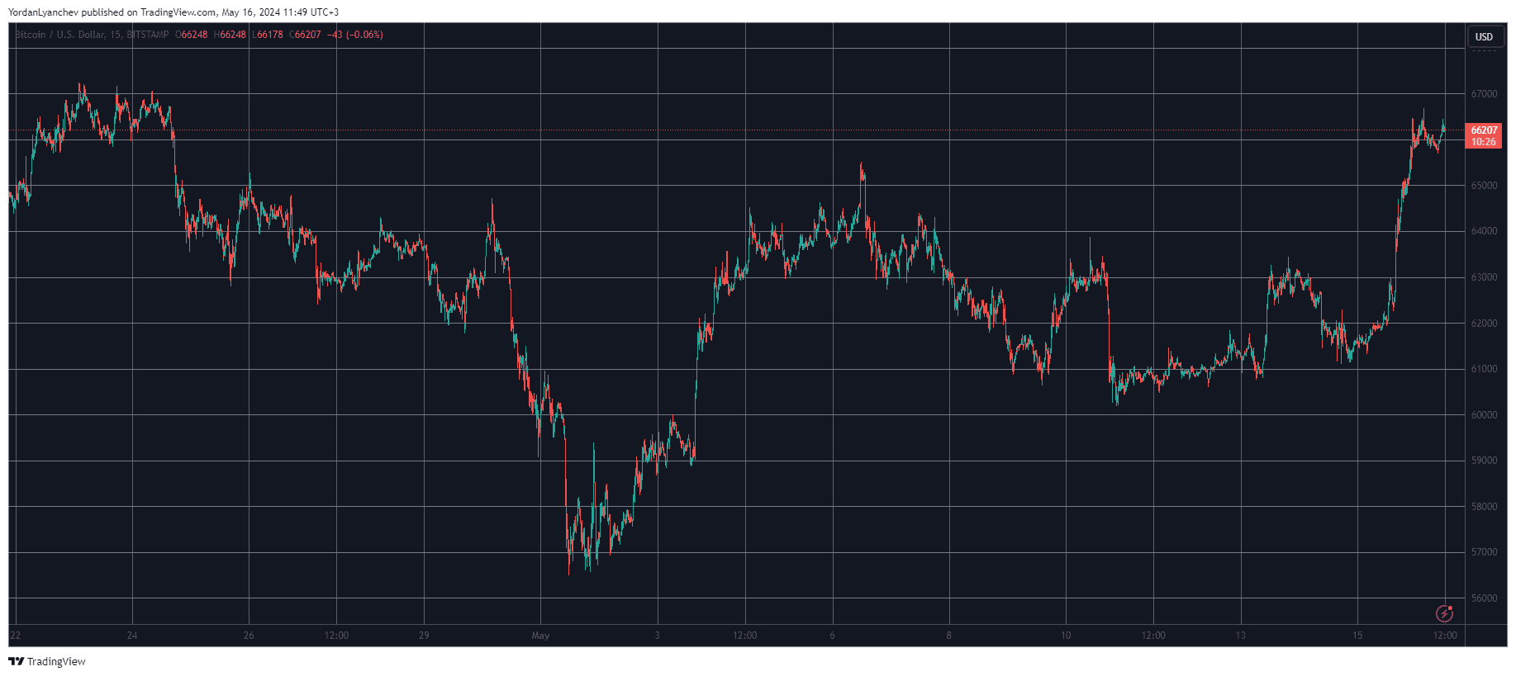Viewport: 1516px width, 676px height.
Task: Click the 8 date label on time axis
Action: 948,636
